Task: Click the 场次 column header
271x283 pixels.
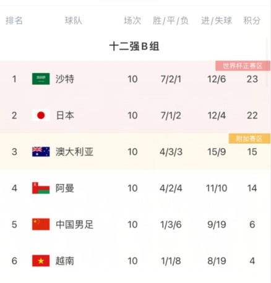Action: [x=132, y=20]
